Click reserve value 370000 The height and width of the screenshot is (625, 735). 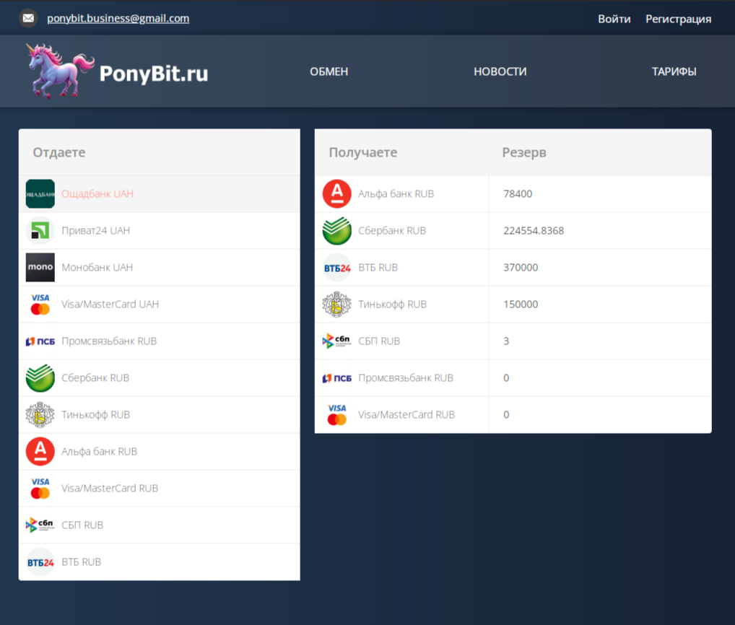pos(521,268)
